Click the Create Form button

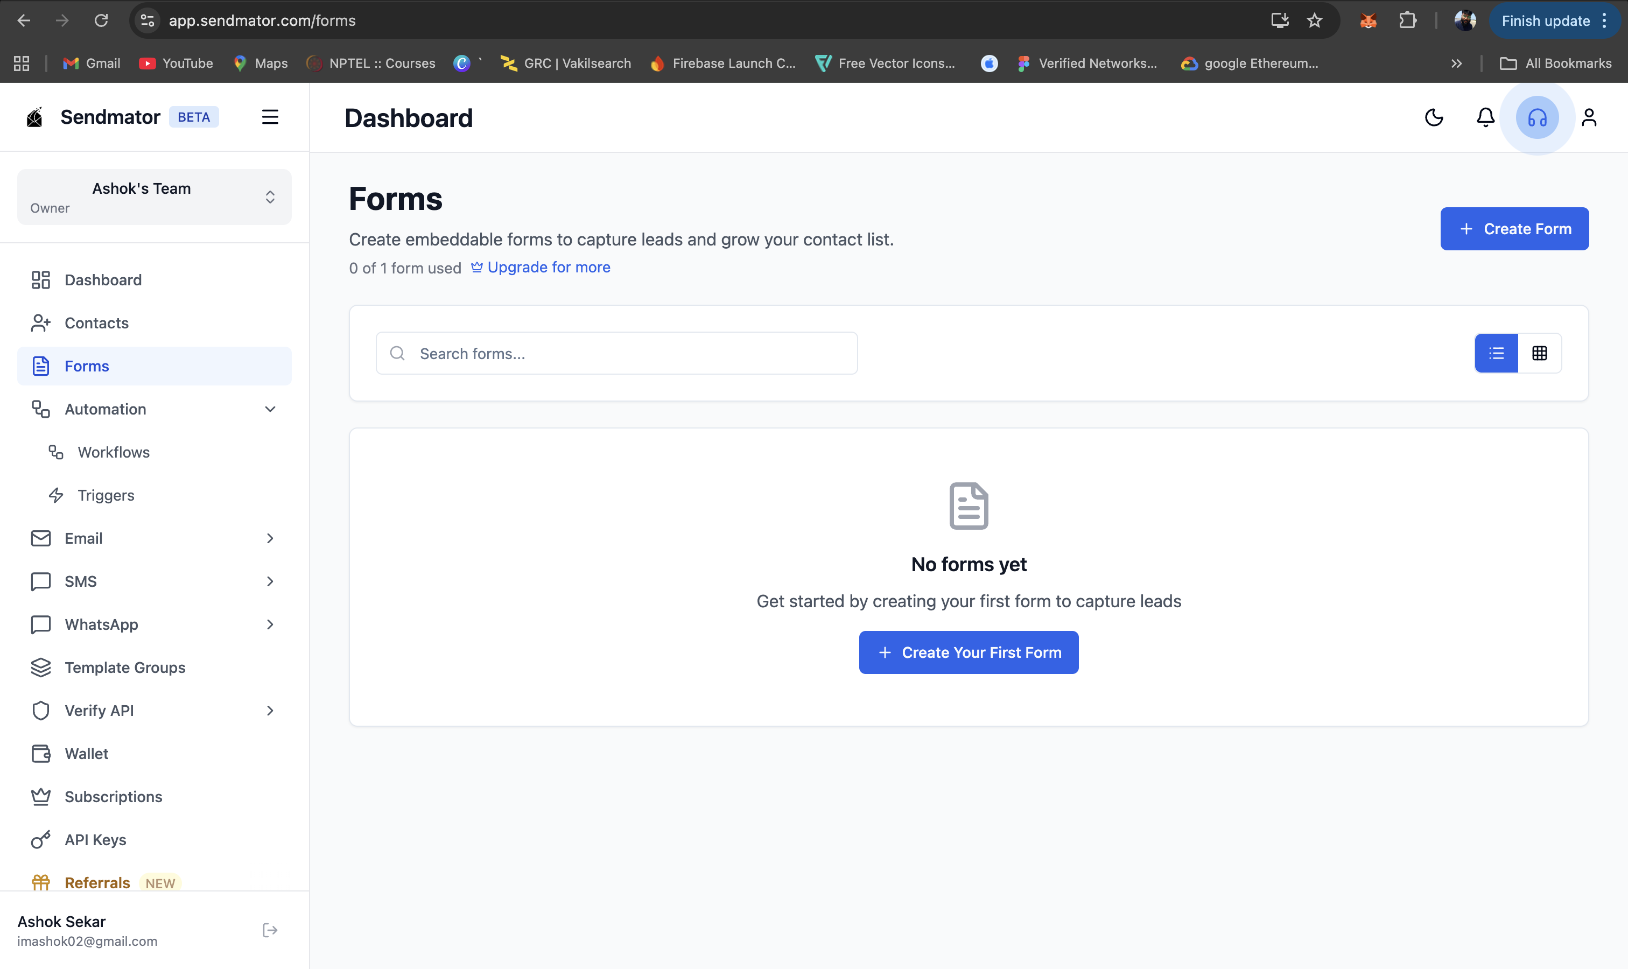[1513, 229]
